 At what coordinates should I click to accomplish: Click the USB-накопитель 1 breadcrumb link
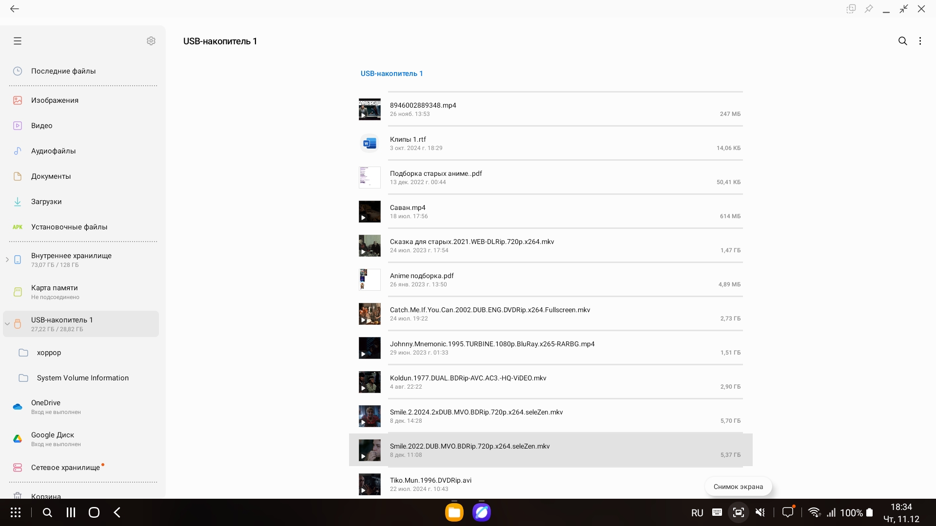391,74
